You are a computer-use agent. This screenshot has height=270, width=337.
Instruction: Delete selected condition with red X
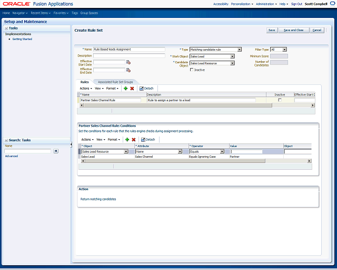(133, 140)
